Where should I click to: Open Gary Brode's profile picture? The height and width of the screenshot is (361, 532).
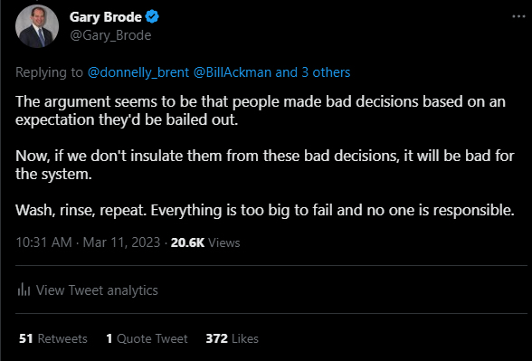(37, 25)
